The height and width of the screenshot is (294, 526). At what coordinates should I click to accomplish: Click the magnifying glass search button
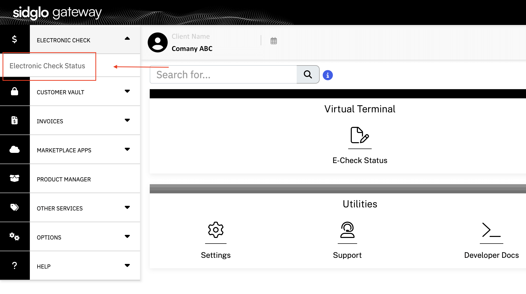[308, 74]
